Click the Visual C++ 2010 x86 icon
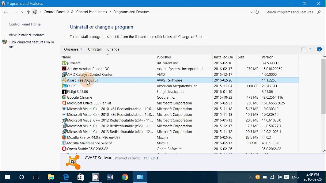 tap(64, 114)
